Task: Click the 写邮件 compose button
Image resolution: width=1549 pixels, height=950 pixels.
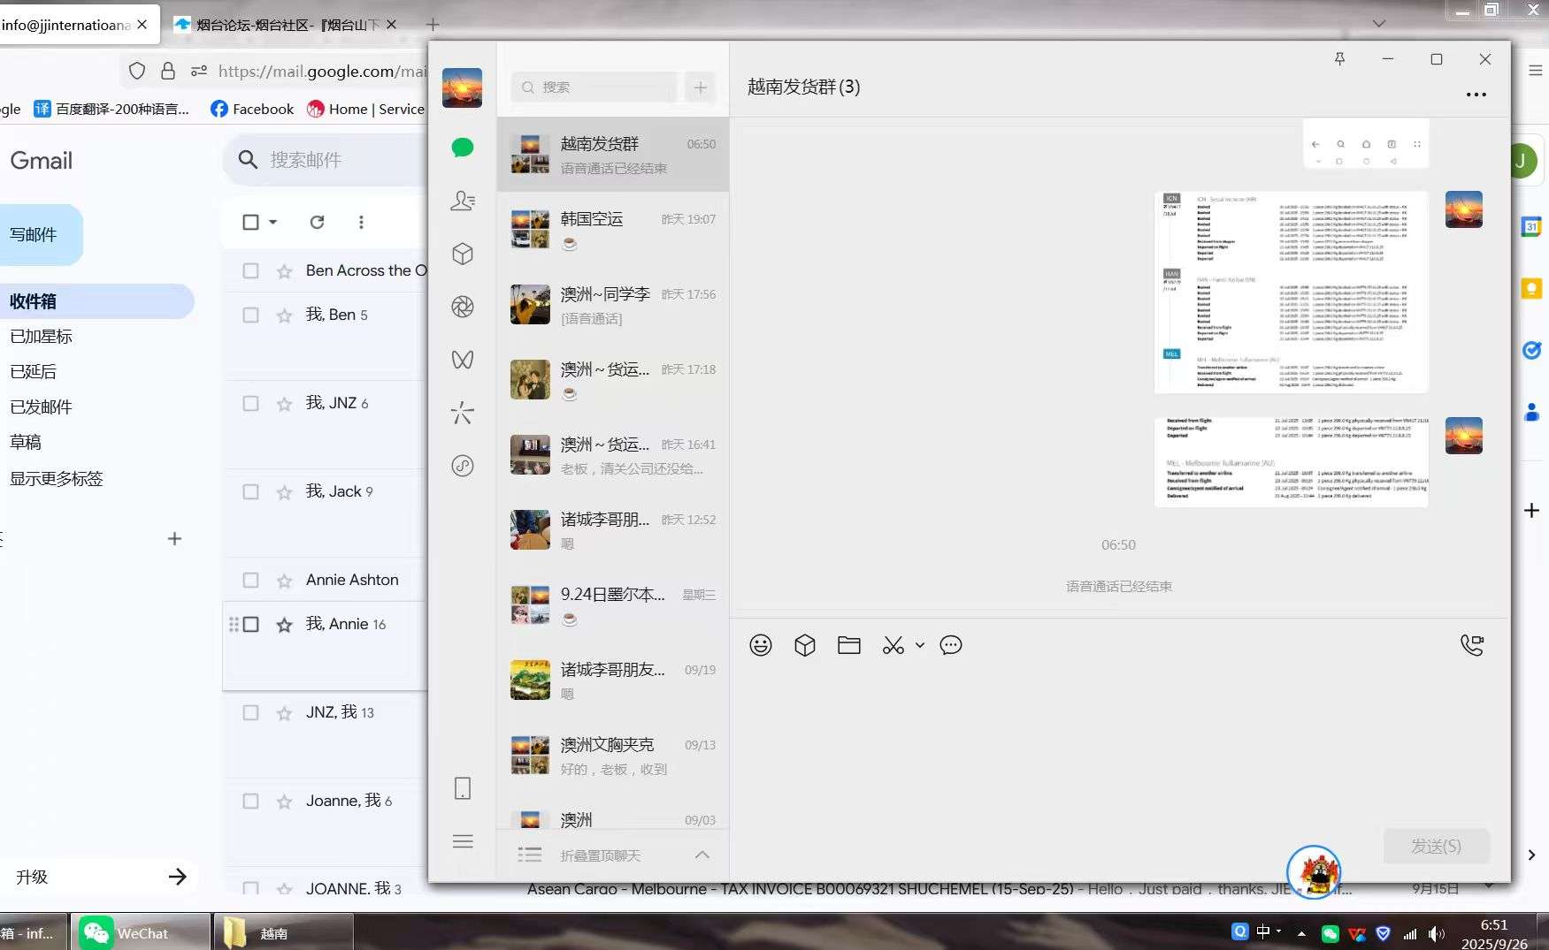Action: (x=35, y=235)
